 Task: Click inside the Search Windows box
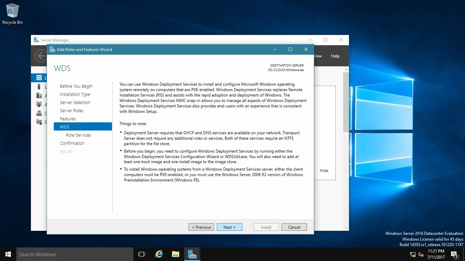75,254
